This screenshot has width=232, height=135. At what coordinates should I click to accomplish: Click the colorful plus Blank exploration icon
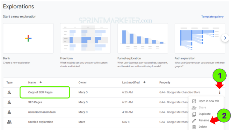tap(28, 38)
